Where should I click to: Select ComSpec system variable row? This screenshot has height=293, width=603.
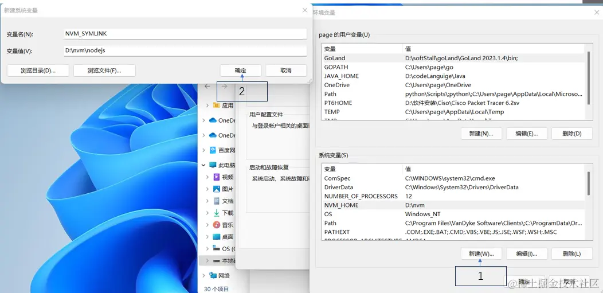pyautogui.click(x=454, y=178)
